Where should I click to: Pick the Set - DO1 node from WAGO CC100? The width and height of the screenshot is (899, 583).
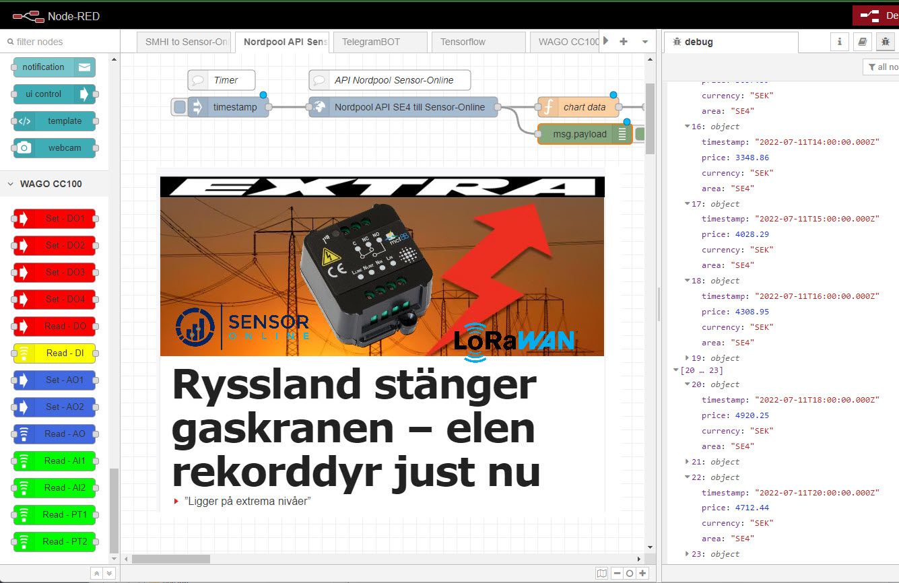(x=54, y=218)
